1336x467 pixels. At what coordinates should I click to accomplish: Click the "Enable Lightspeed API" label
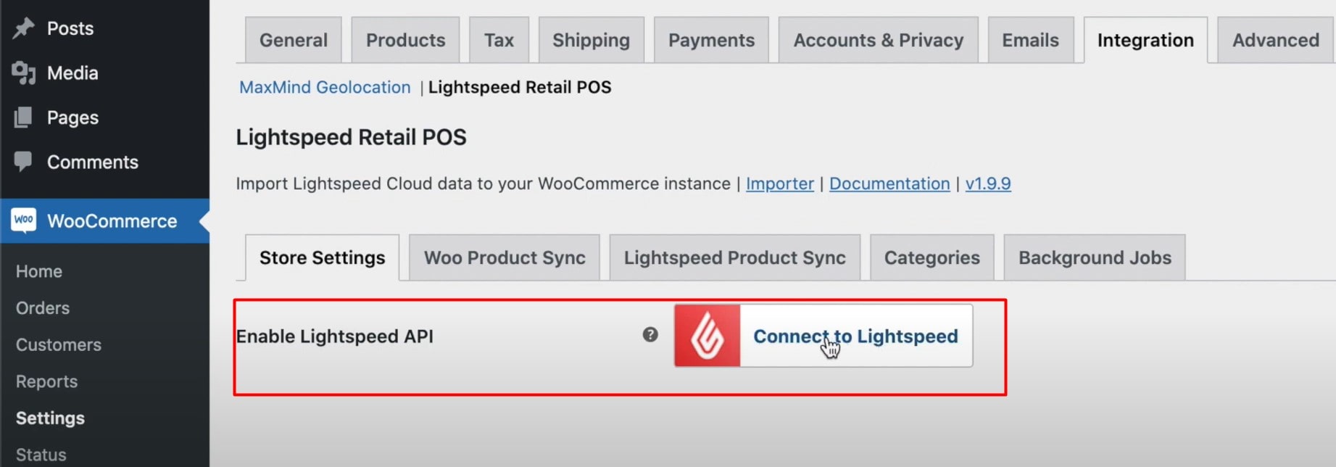click(x=335, y=336)
